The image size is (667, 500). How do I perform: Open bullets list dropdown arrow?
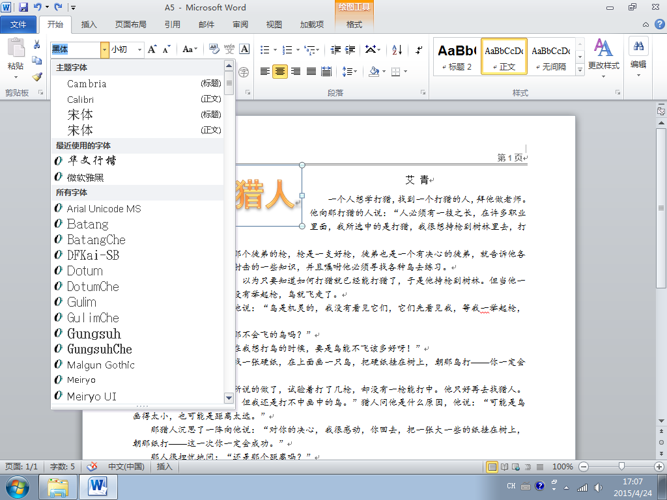[276, 49]
